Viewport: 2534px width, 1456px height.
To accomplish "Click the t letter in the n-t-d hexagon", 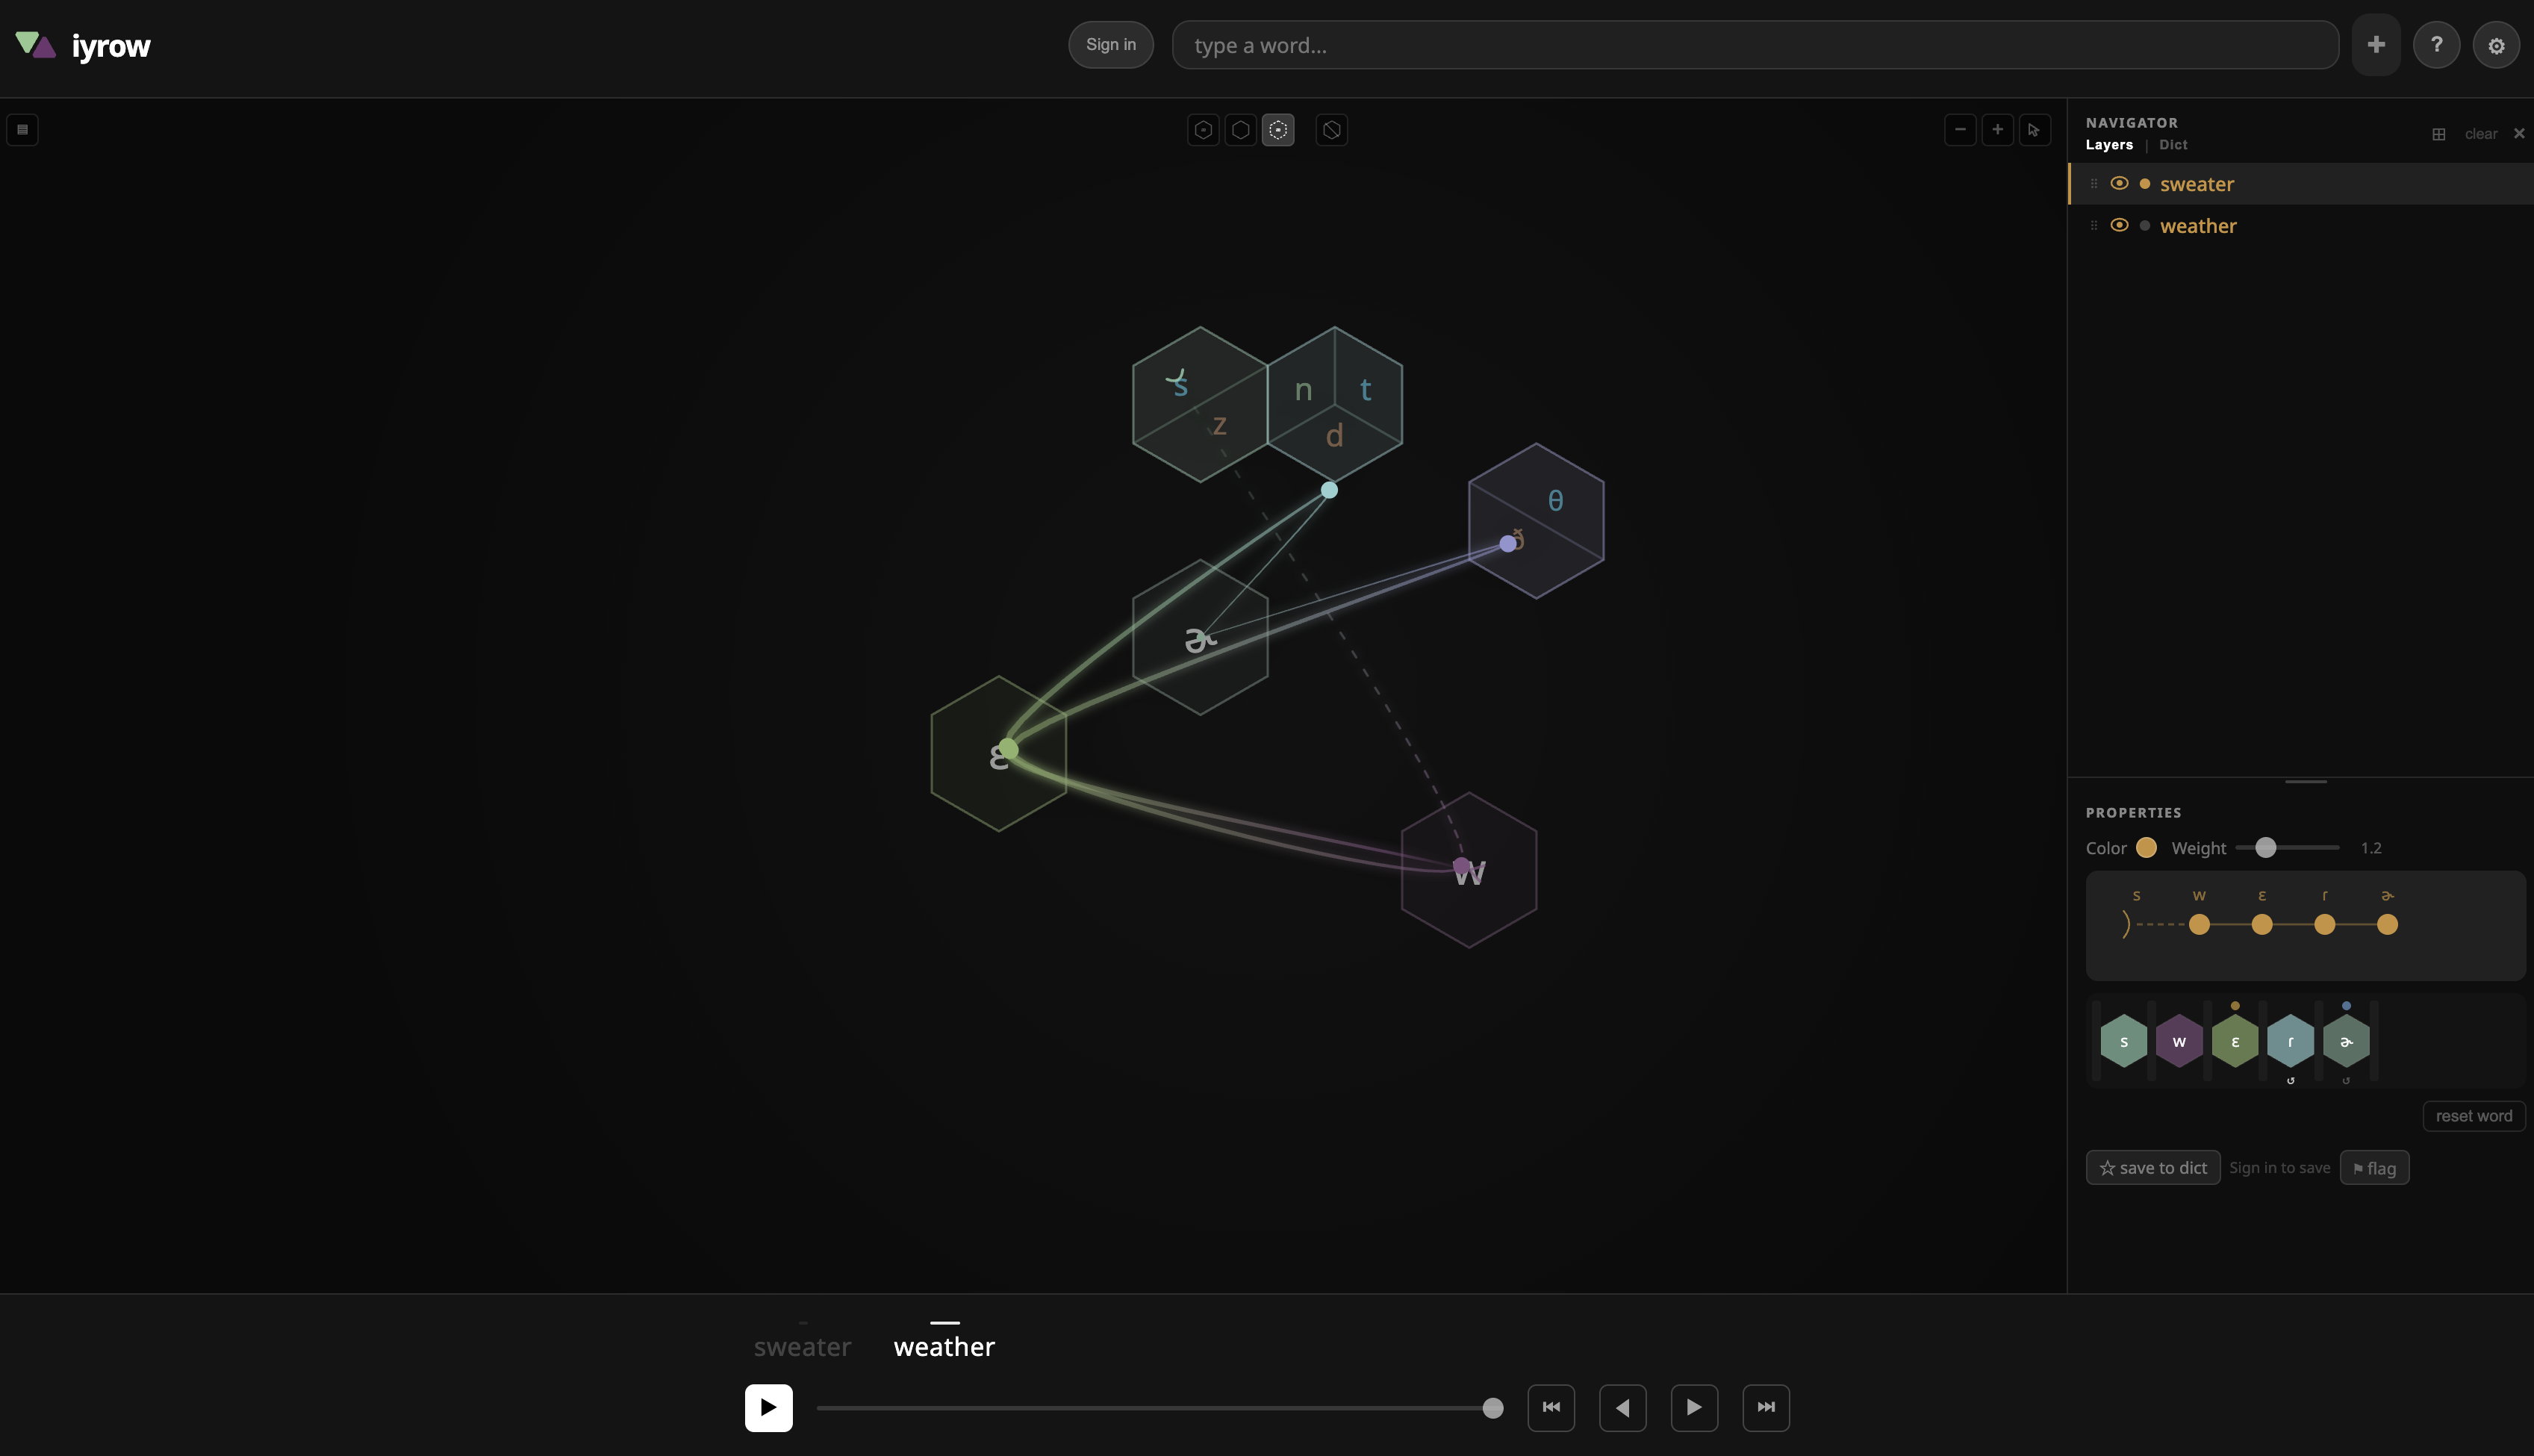I will pos(1366,390).
